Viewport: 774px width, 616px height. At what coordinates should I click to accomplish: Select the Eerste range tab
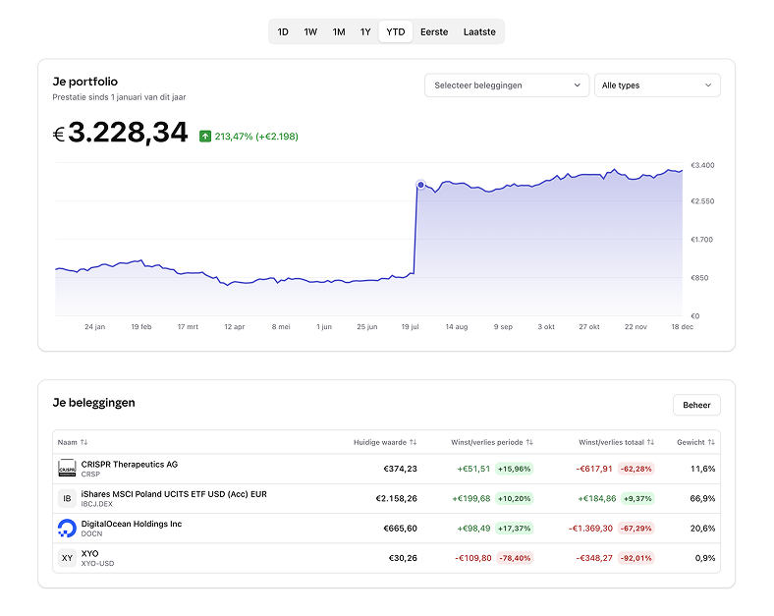[434, 31]
